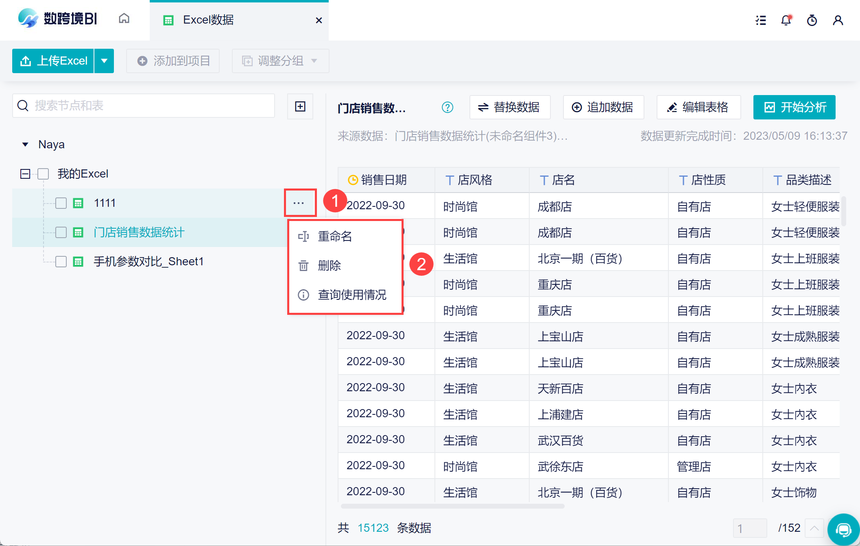Open the customer service chat bubble
The height and width of the screenshot is (546, 860).
[x=843, y=529]
